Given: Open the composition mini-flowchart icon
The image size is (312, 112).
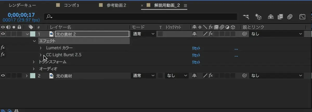Looking at the screenshot, I should tap(246, 17).
